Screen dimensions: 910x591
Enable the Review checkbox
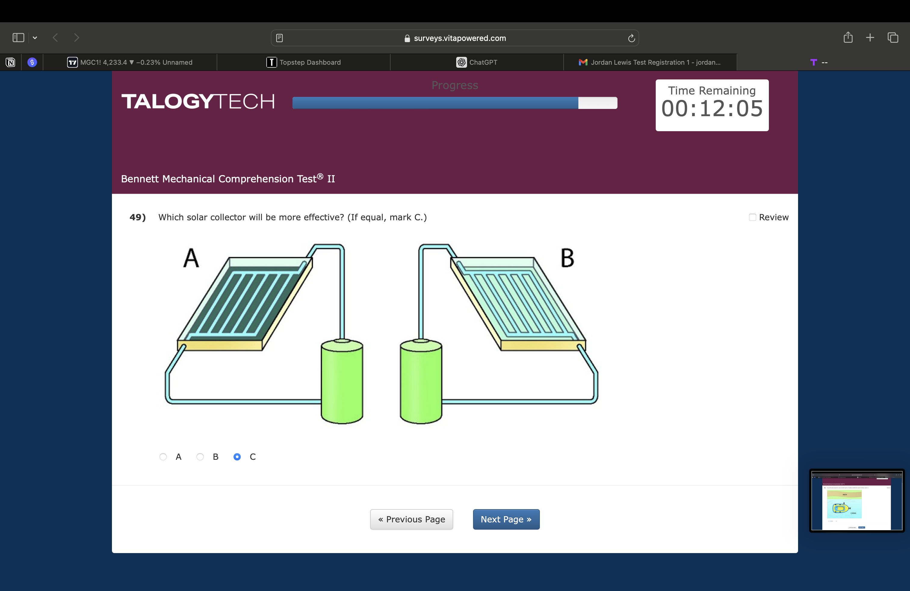pos(752,217)
